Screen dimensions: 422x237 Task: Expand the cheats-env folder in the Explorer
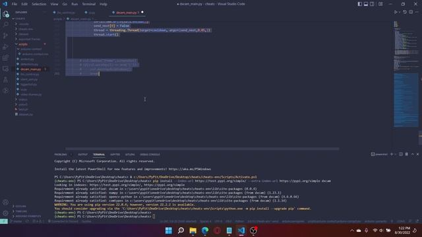pyautogui.click(x=26, y=29)
